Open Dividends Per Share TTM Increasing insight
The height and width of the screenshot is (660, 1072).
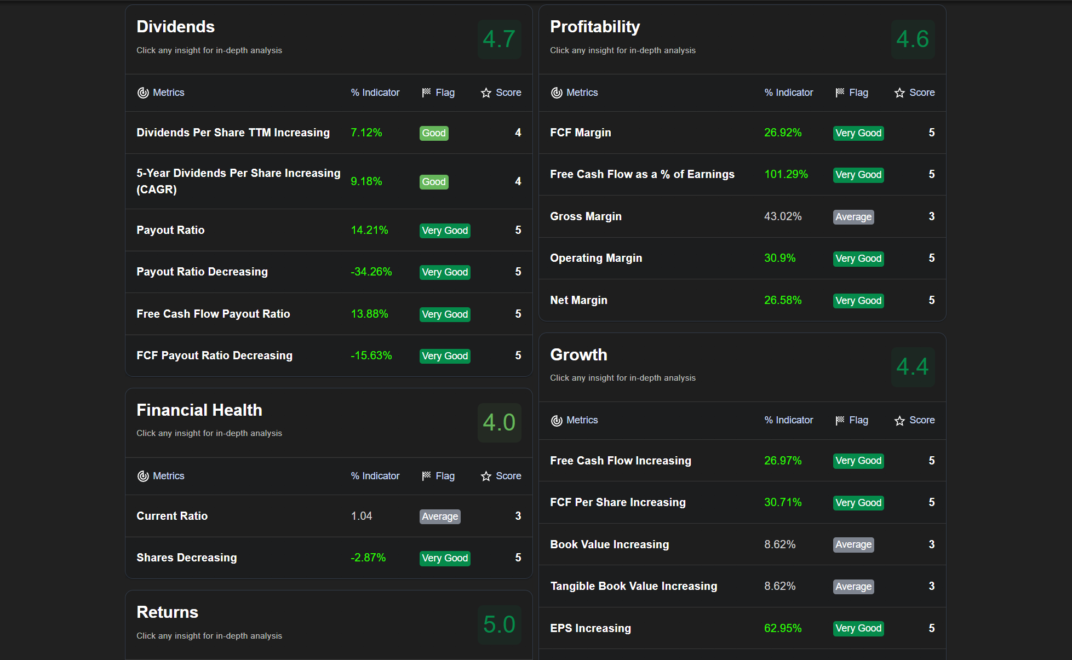329,133
